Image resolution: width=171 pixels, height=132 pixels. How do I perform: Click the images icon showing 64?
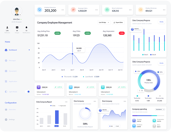point(17,27)
